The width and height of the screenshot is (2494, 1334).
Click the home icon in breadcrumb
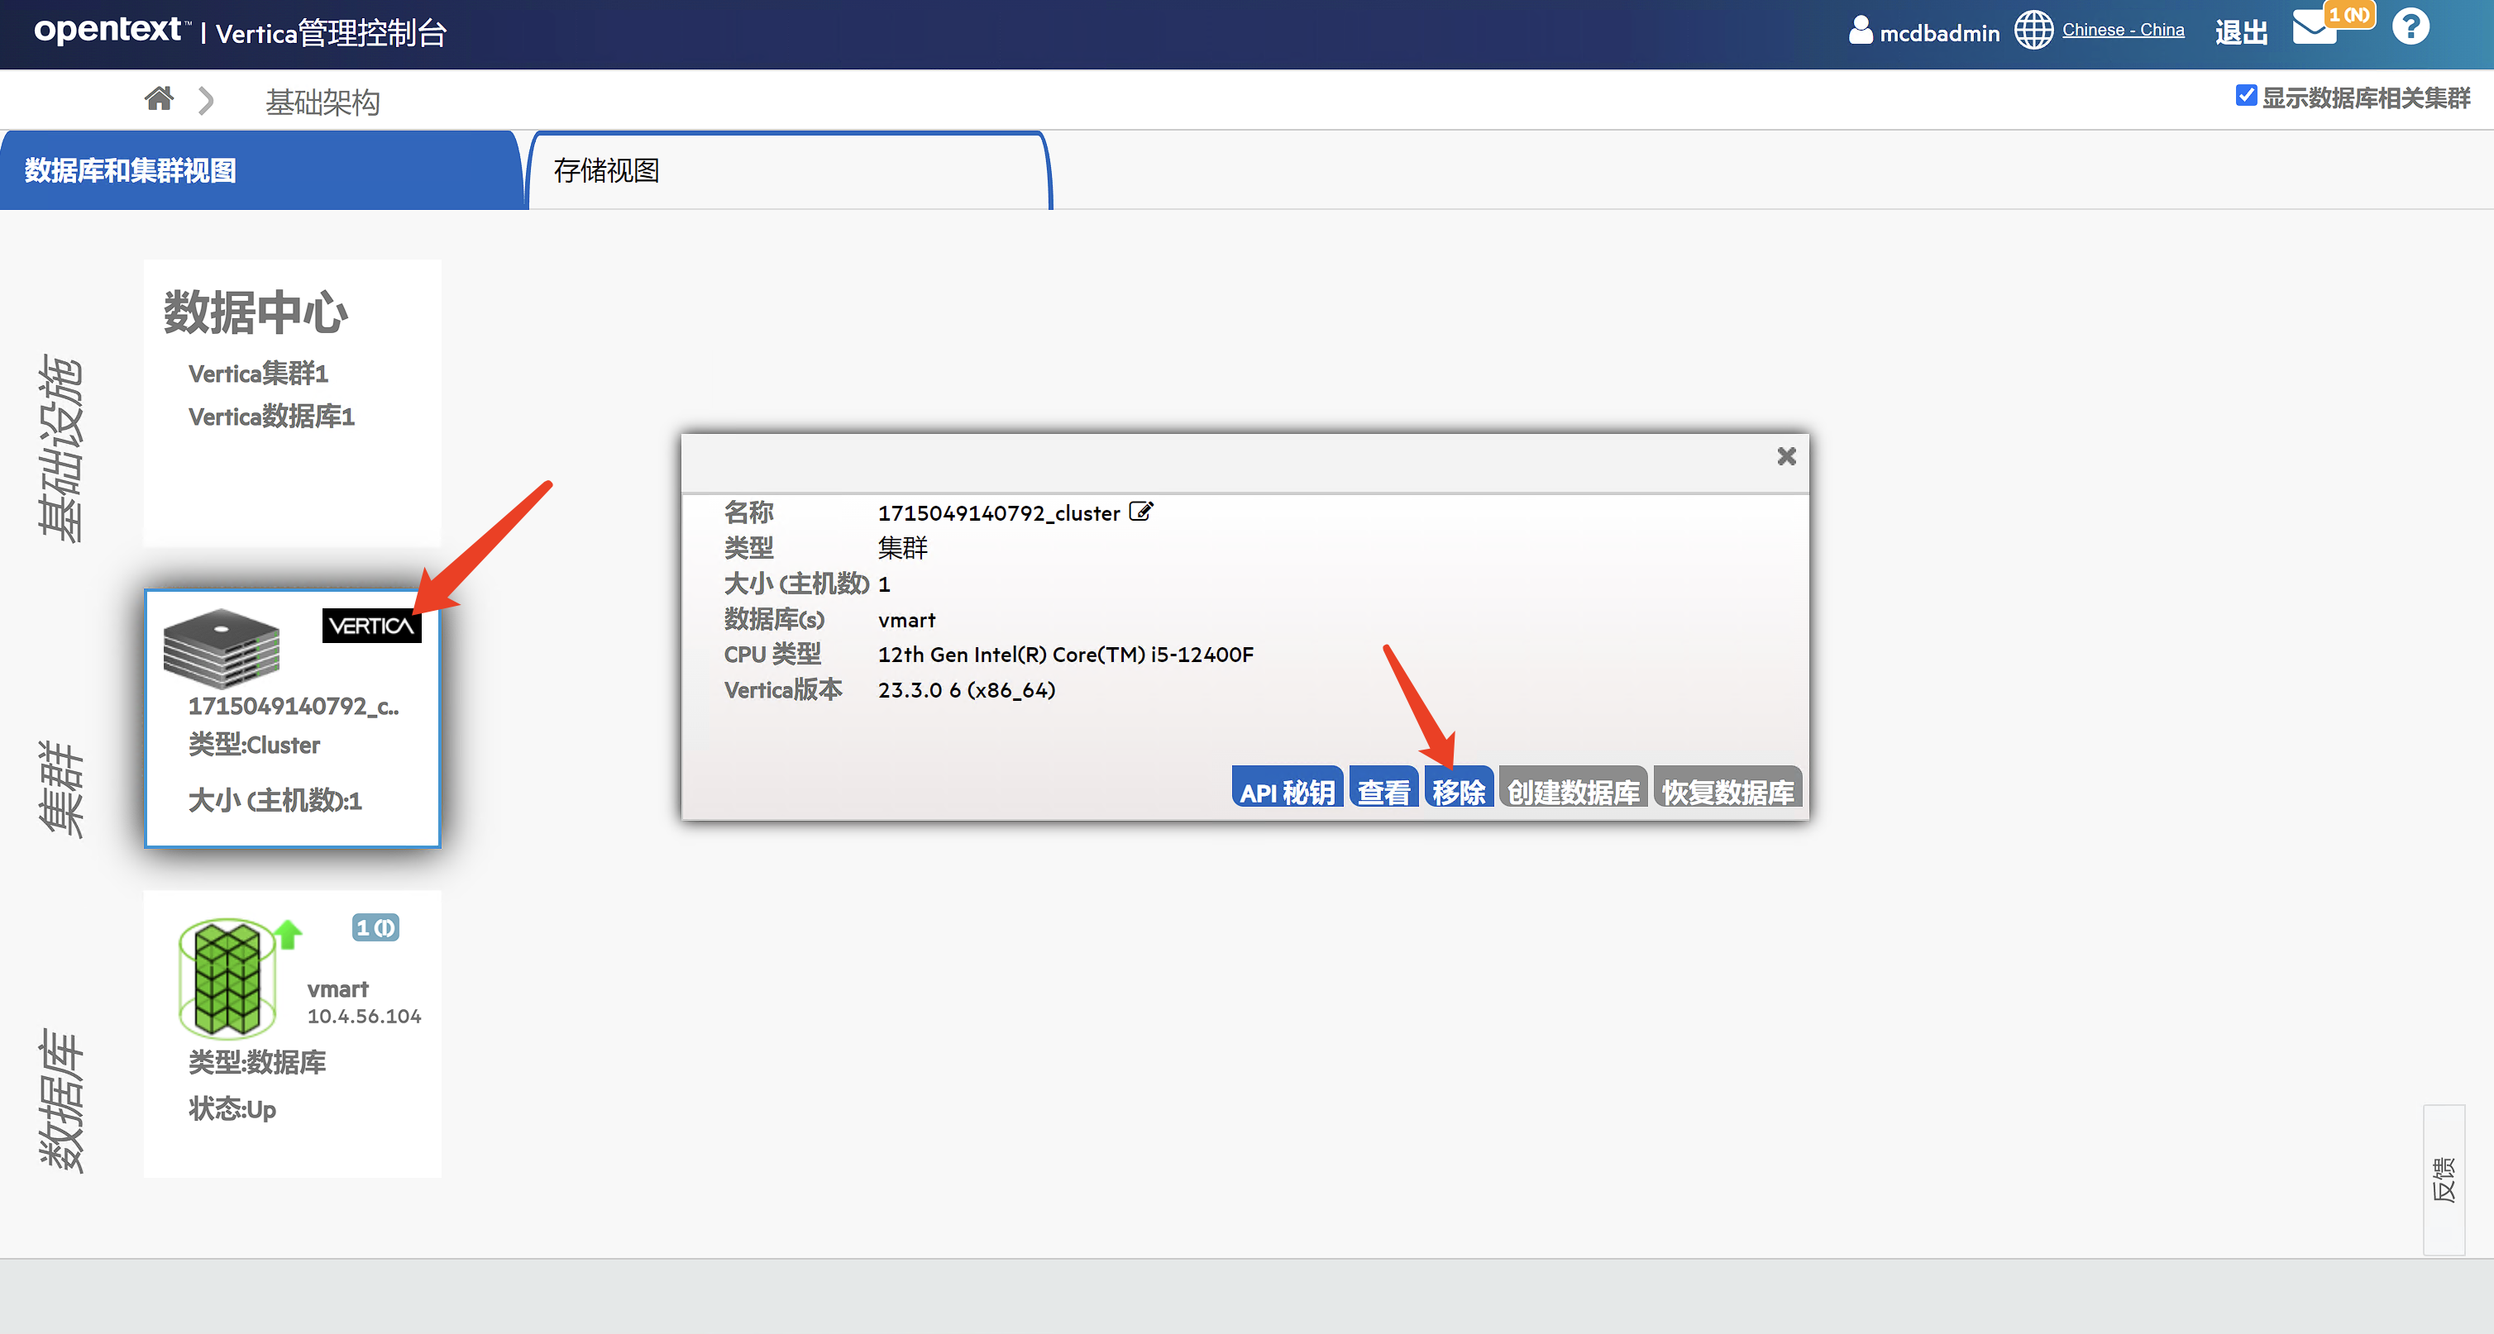point(159,98)
